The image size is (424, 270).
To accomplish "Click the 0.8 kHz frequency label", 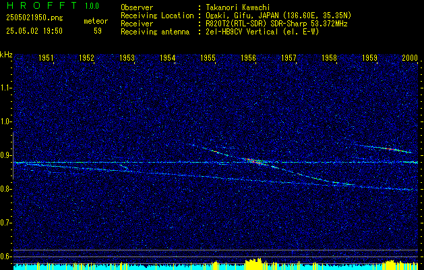I will point(5,189).
